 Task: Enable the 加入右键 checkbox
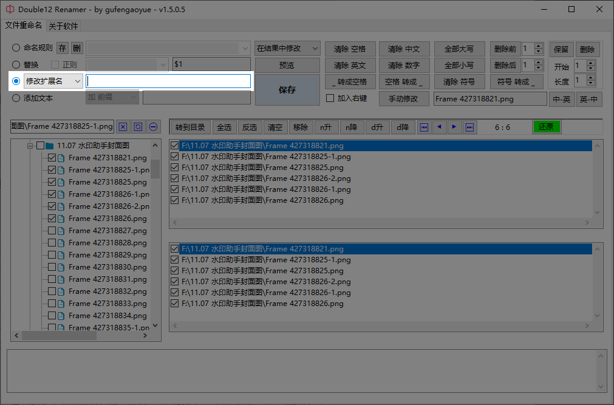330,98
